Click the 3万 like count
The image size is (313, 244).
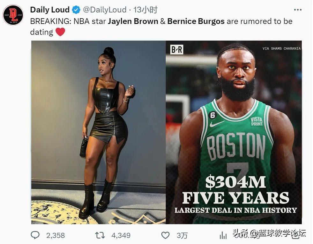pyautogui.click(x=182, y=235)
